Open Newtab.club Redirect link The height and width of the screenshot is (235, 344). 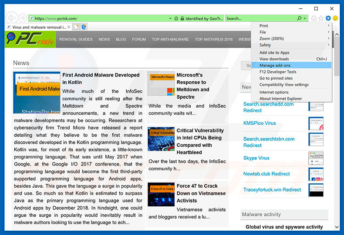coord(266,174)
